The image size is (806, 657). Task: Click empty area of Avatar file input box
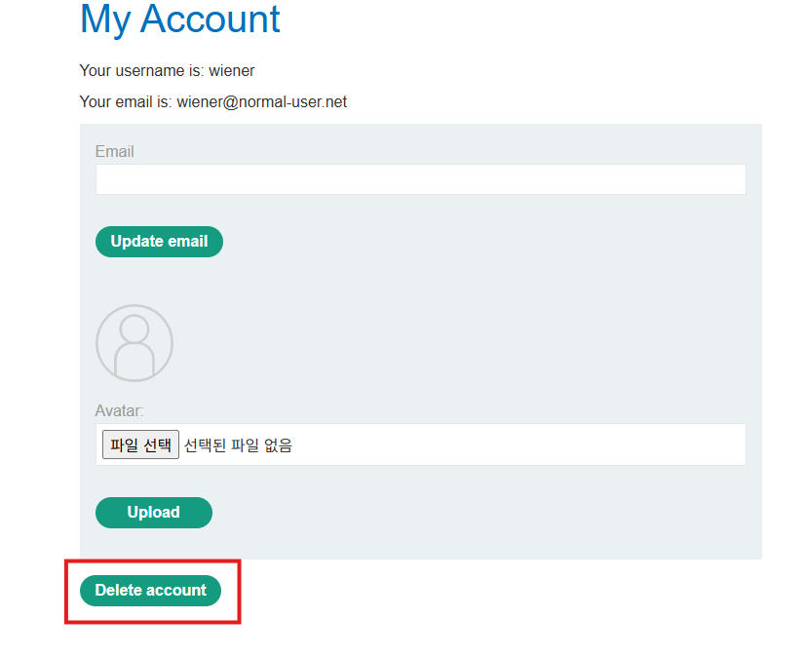tap(517, 445)
